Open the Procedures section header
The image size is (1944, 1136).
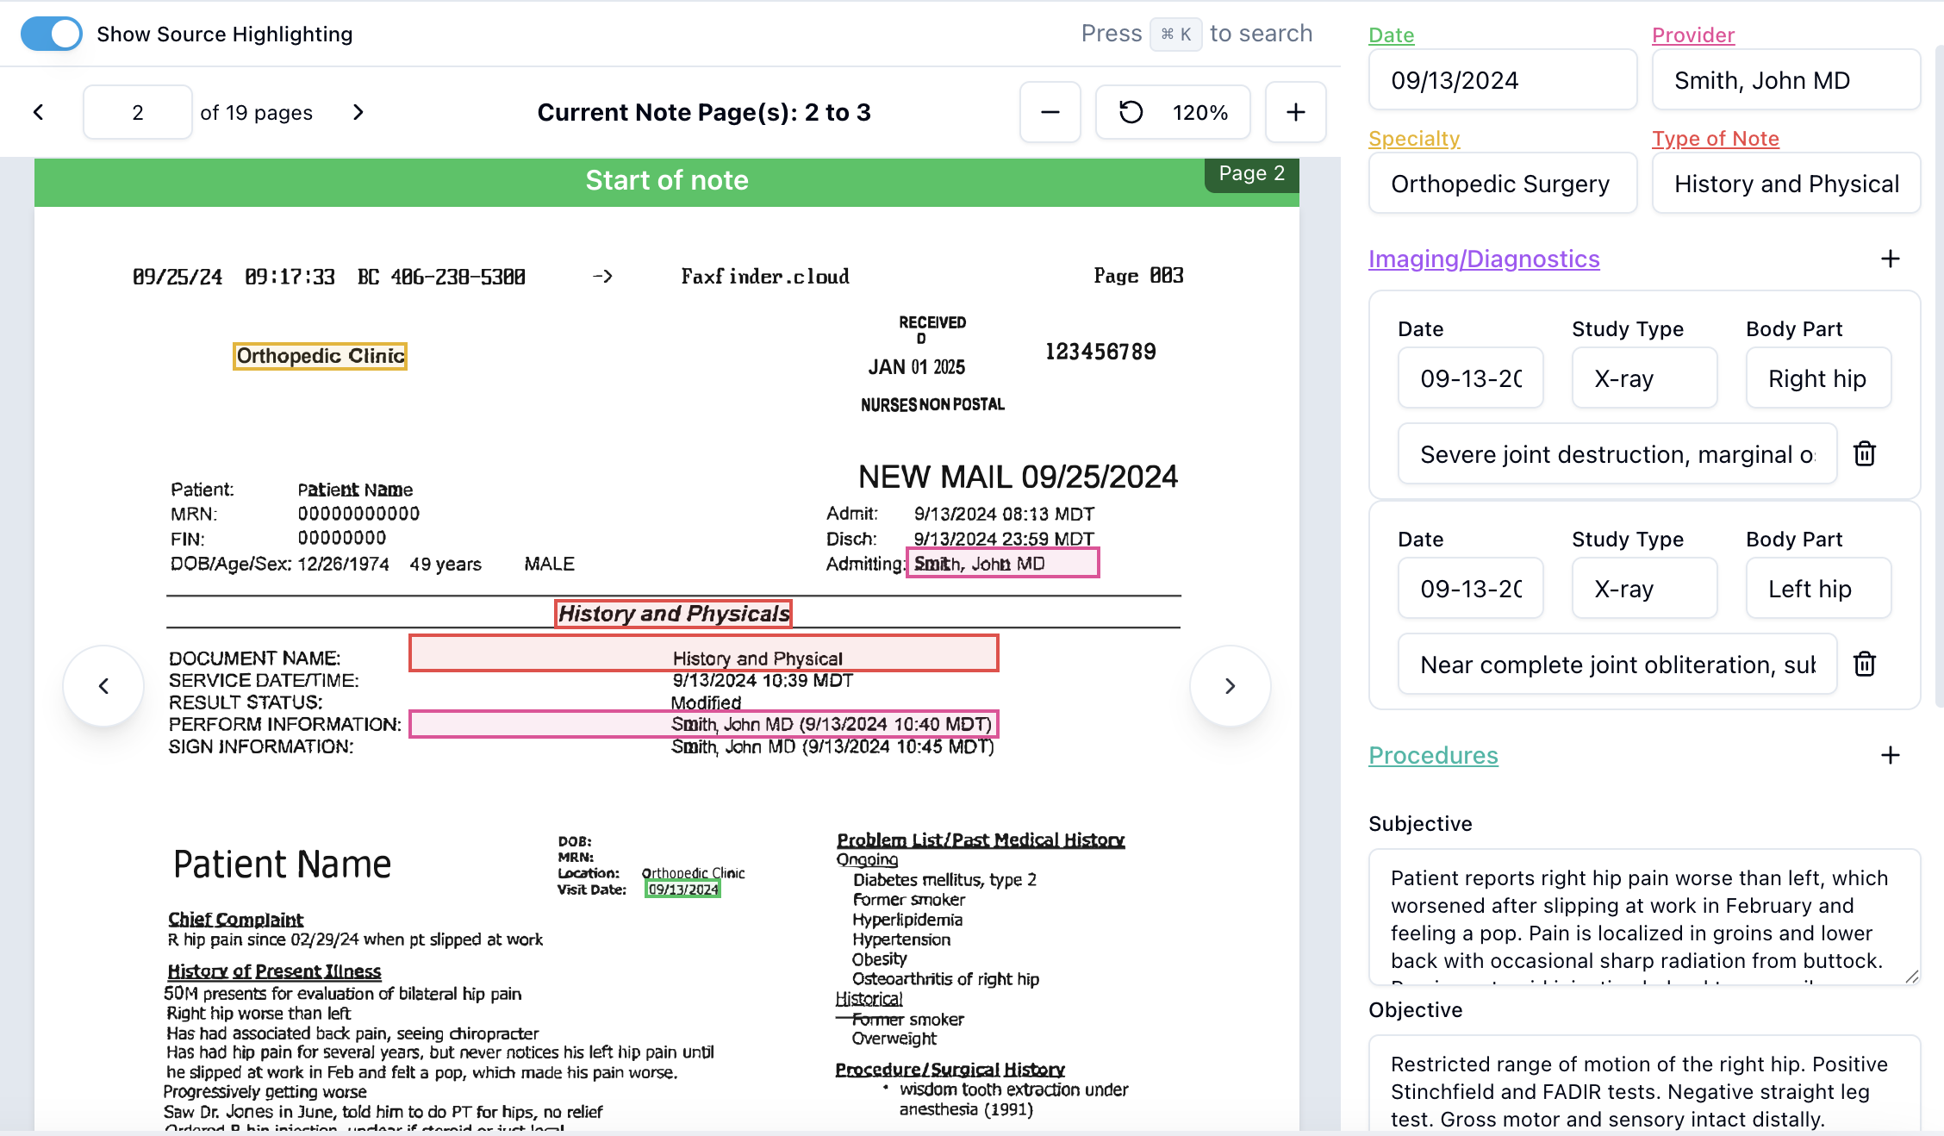pyautogui.click(x=1433, y=755)
